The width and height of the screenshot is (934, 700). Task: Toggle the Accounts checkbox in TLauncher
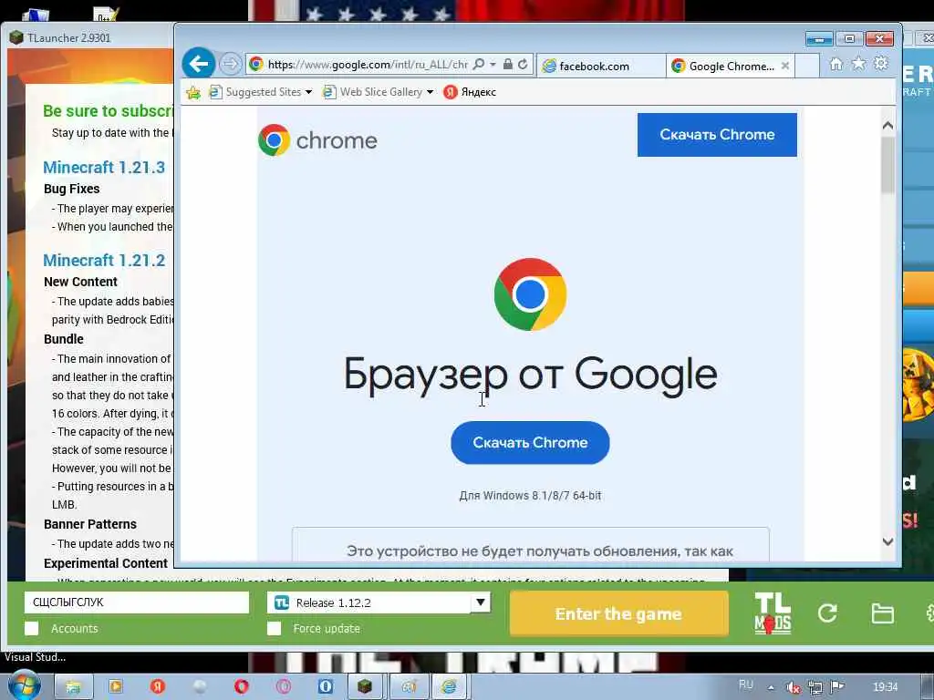32,629
